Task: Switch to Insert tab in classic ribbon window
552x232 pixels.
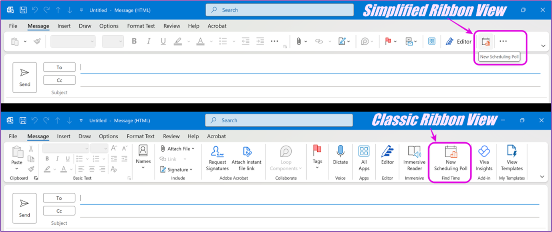Action: pyautogui.click(x=64, y=136)
